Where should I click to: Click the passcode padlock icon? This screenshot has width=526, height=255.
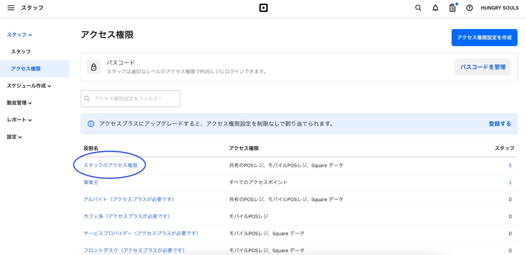94,67
